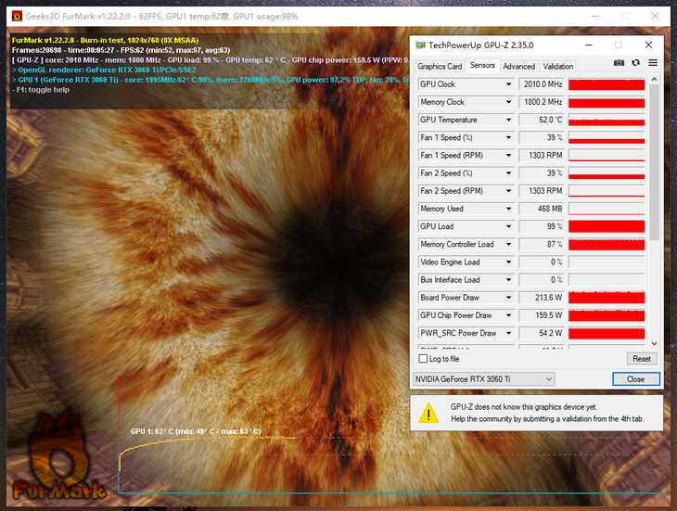Click the GPU-Z title bar app icon
This screenshot has height=511, width=677.
click(421, 45)
